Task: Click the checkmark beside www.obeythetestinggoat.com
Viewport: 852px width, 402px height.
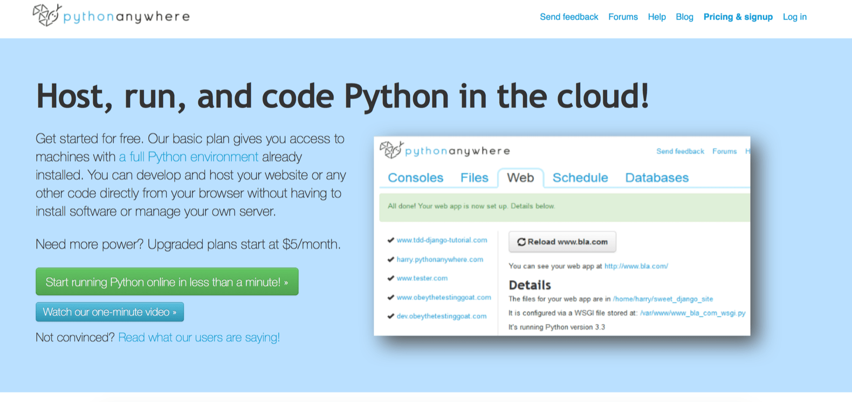Action: 390,297
